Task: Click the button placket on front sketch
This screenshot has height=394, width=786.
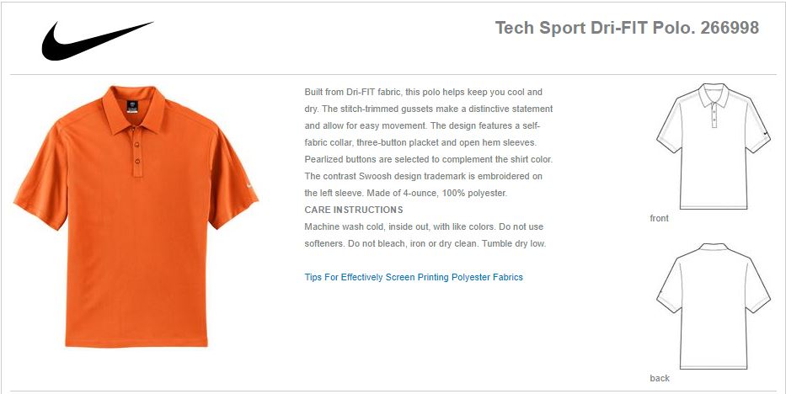Action: 714,116
